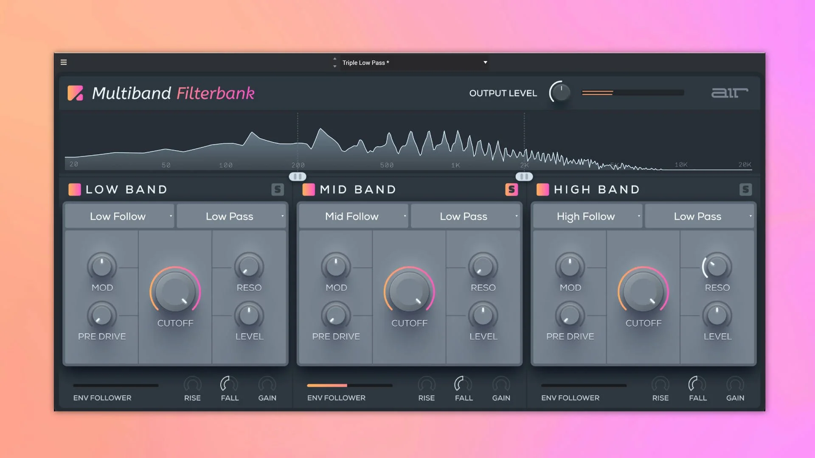Click the Low Band color icon
This screenshot has height=458, width=815.
74,190
